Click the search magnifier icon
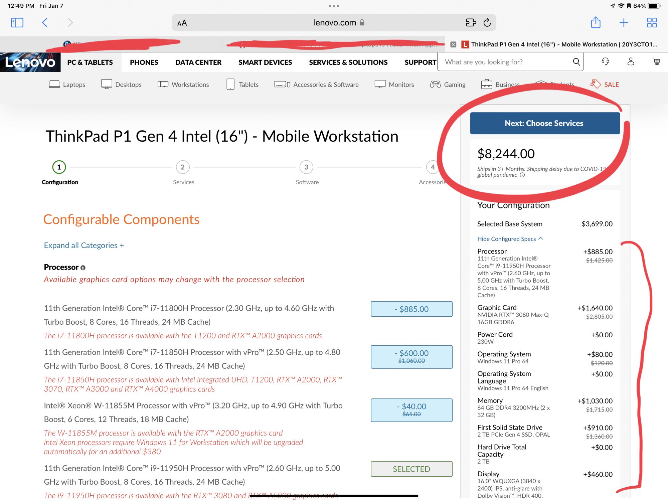Image resolution: width=668 pixels, height=501 pixels. (576, 62)
